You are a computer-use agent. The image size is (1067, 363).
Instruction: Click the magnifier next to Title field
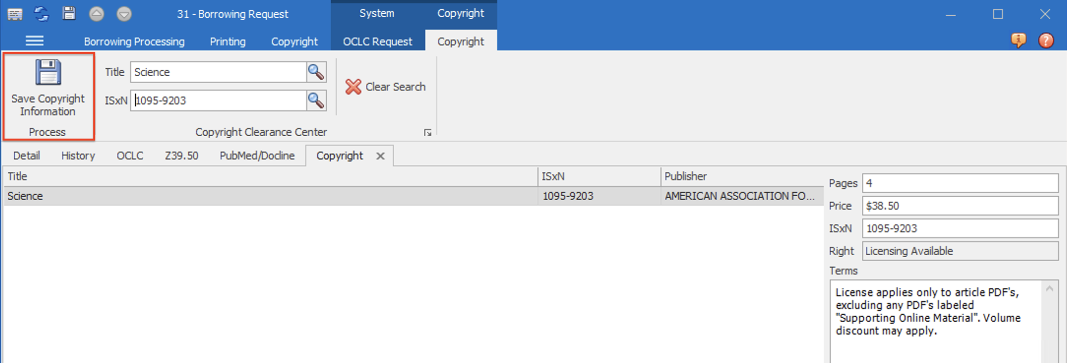tap(316, 72)
